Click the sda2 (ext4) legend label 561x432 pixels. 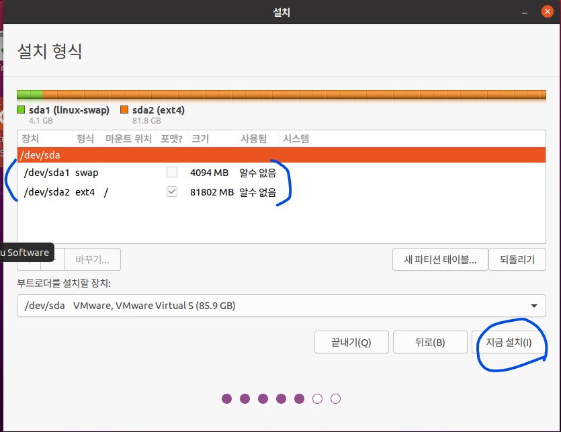click(x=159, y=110)
